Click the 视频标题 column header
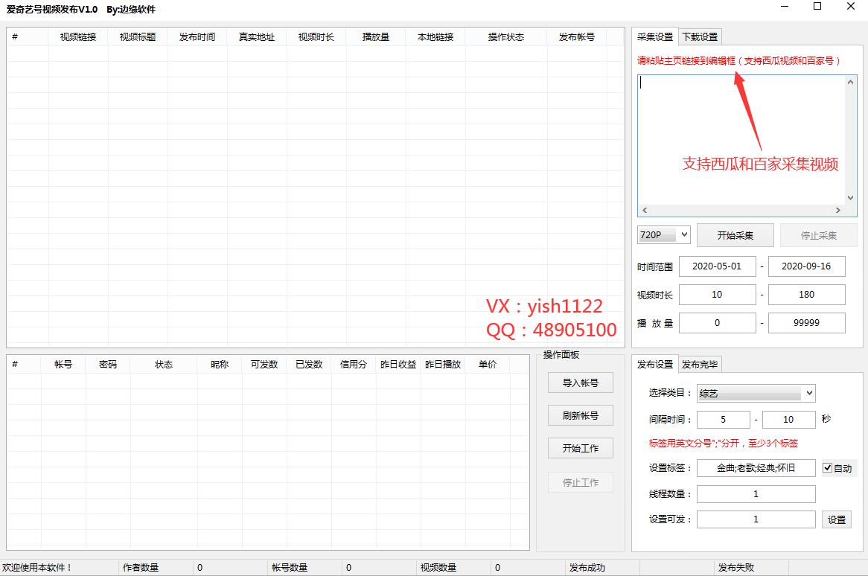Image resolution: width=868 pixels, height=576 pixels. [x=138, y=37]
